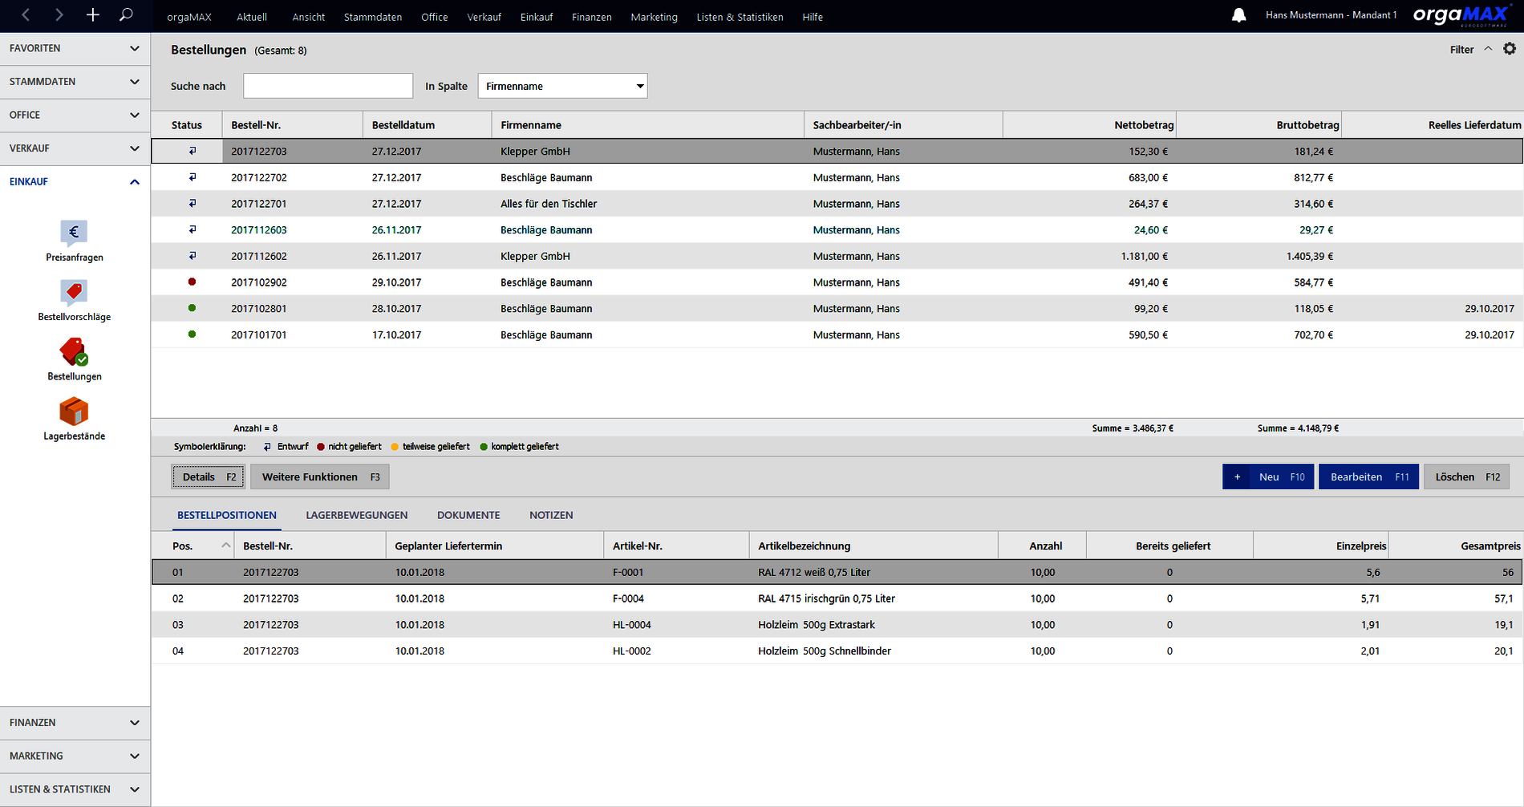Select position RAL 4715 irischgrün 0,75 Liter
The width and height of the screenshot is (1524, 807).
tap(837, 598)
